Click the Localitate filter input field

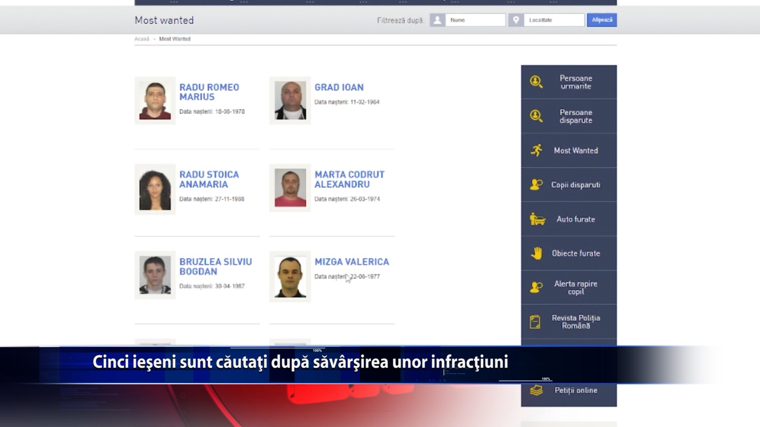click(553, 20)
